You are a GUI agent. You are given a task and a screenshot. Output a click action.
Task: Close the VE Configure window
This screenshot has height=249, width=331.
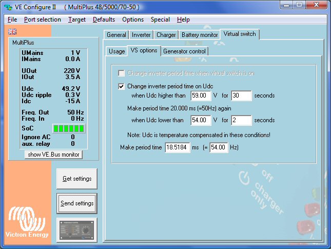316,5
